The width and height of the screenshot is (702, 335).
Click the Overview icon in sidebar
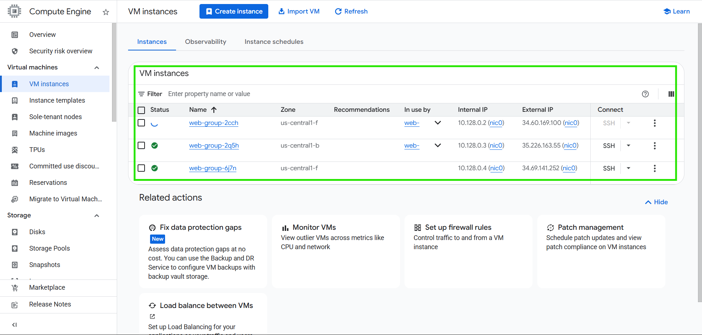click(x=15, y=35)
